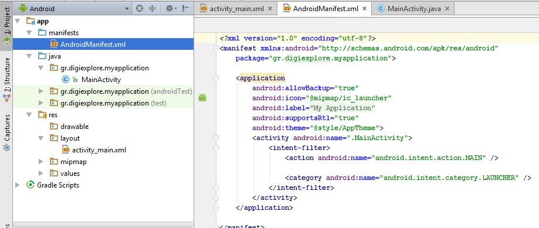Collapse the manifests folder arrow

(29, 33)
